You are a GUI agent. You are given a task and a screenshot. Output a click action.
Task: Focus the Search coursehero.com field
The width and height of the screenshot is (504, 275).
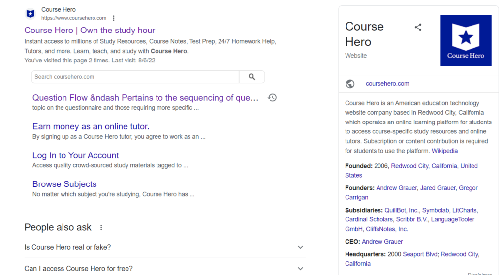point(135,77)
